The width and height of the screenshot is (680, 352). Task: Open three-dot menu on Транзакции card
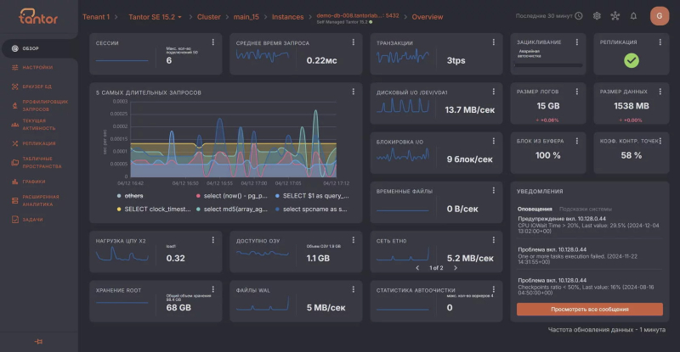click(495, 42)
